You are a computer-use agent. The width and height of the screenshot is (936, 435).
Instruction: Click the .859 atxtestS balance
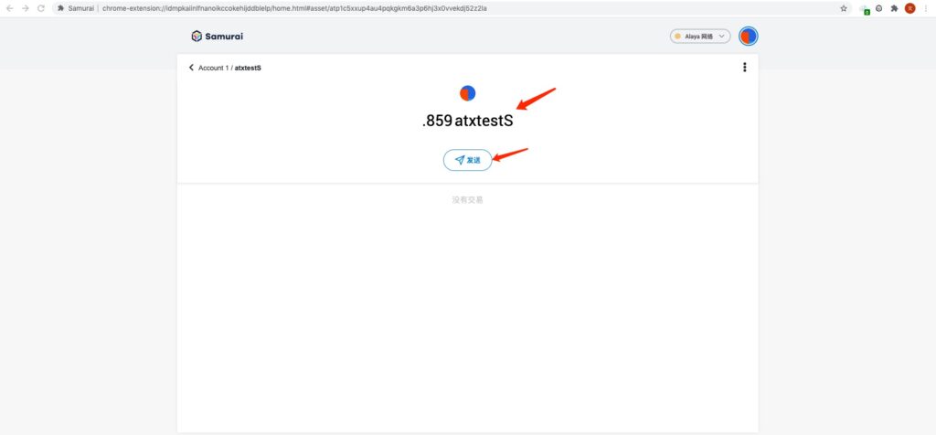(467, 121)
